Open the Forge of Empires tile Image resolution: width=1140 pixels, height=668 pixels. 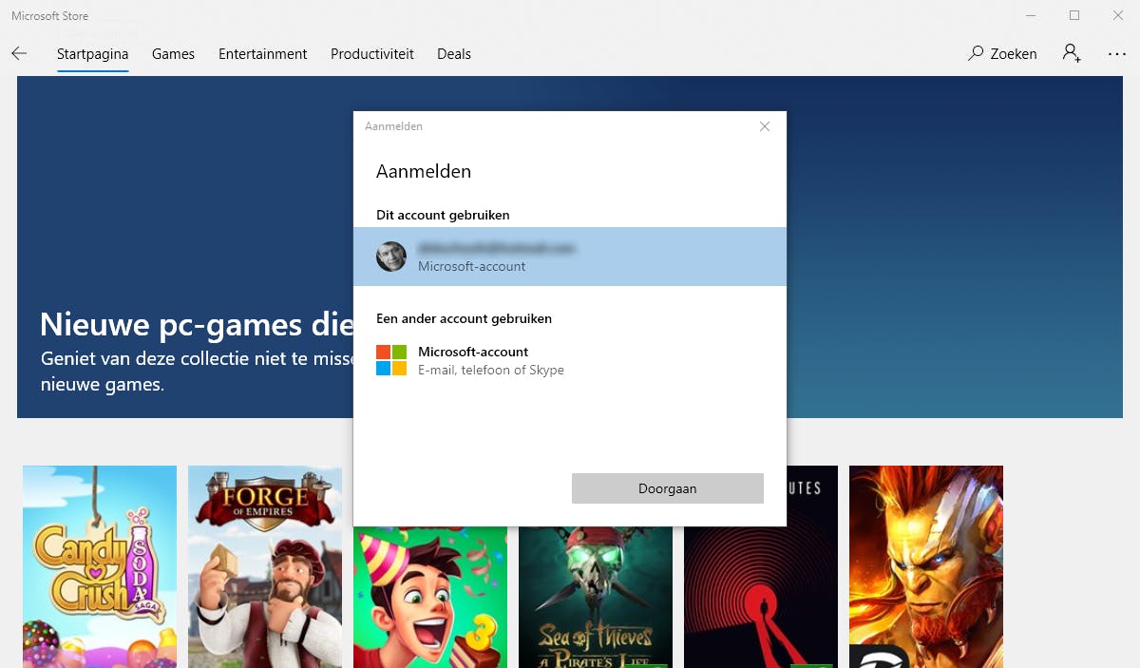point(265,566)
